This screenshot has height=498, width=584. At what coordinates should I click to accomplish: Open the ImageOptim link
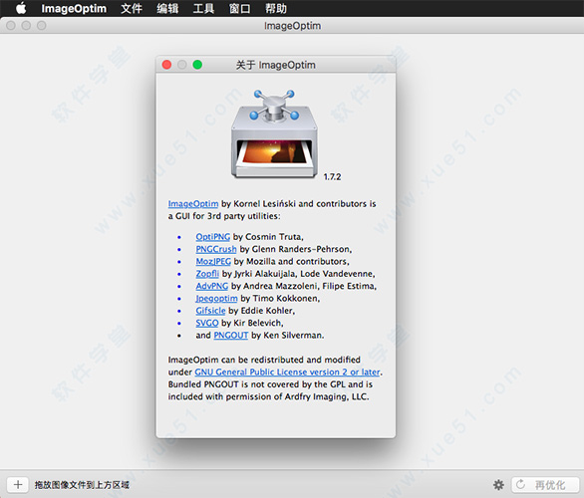tap(193, 204)
